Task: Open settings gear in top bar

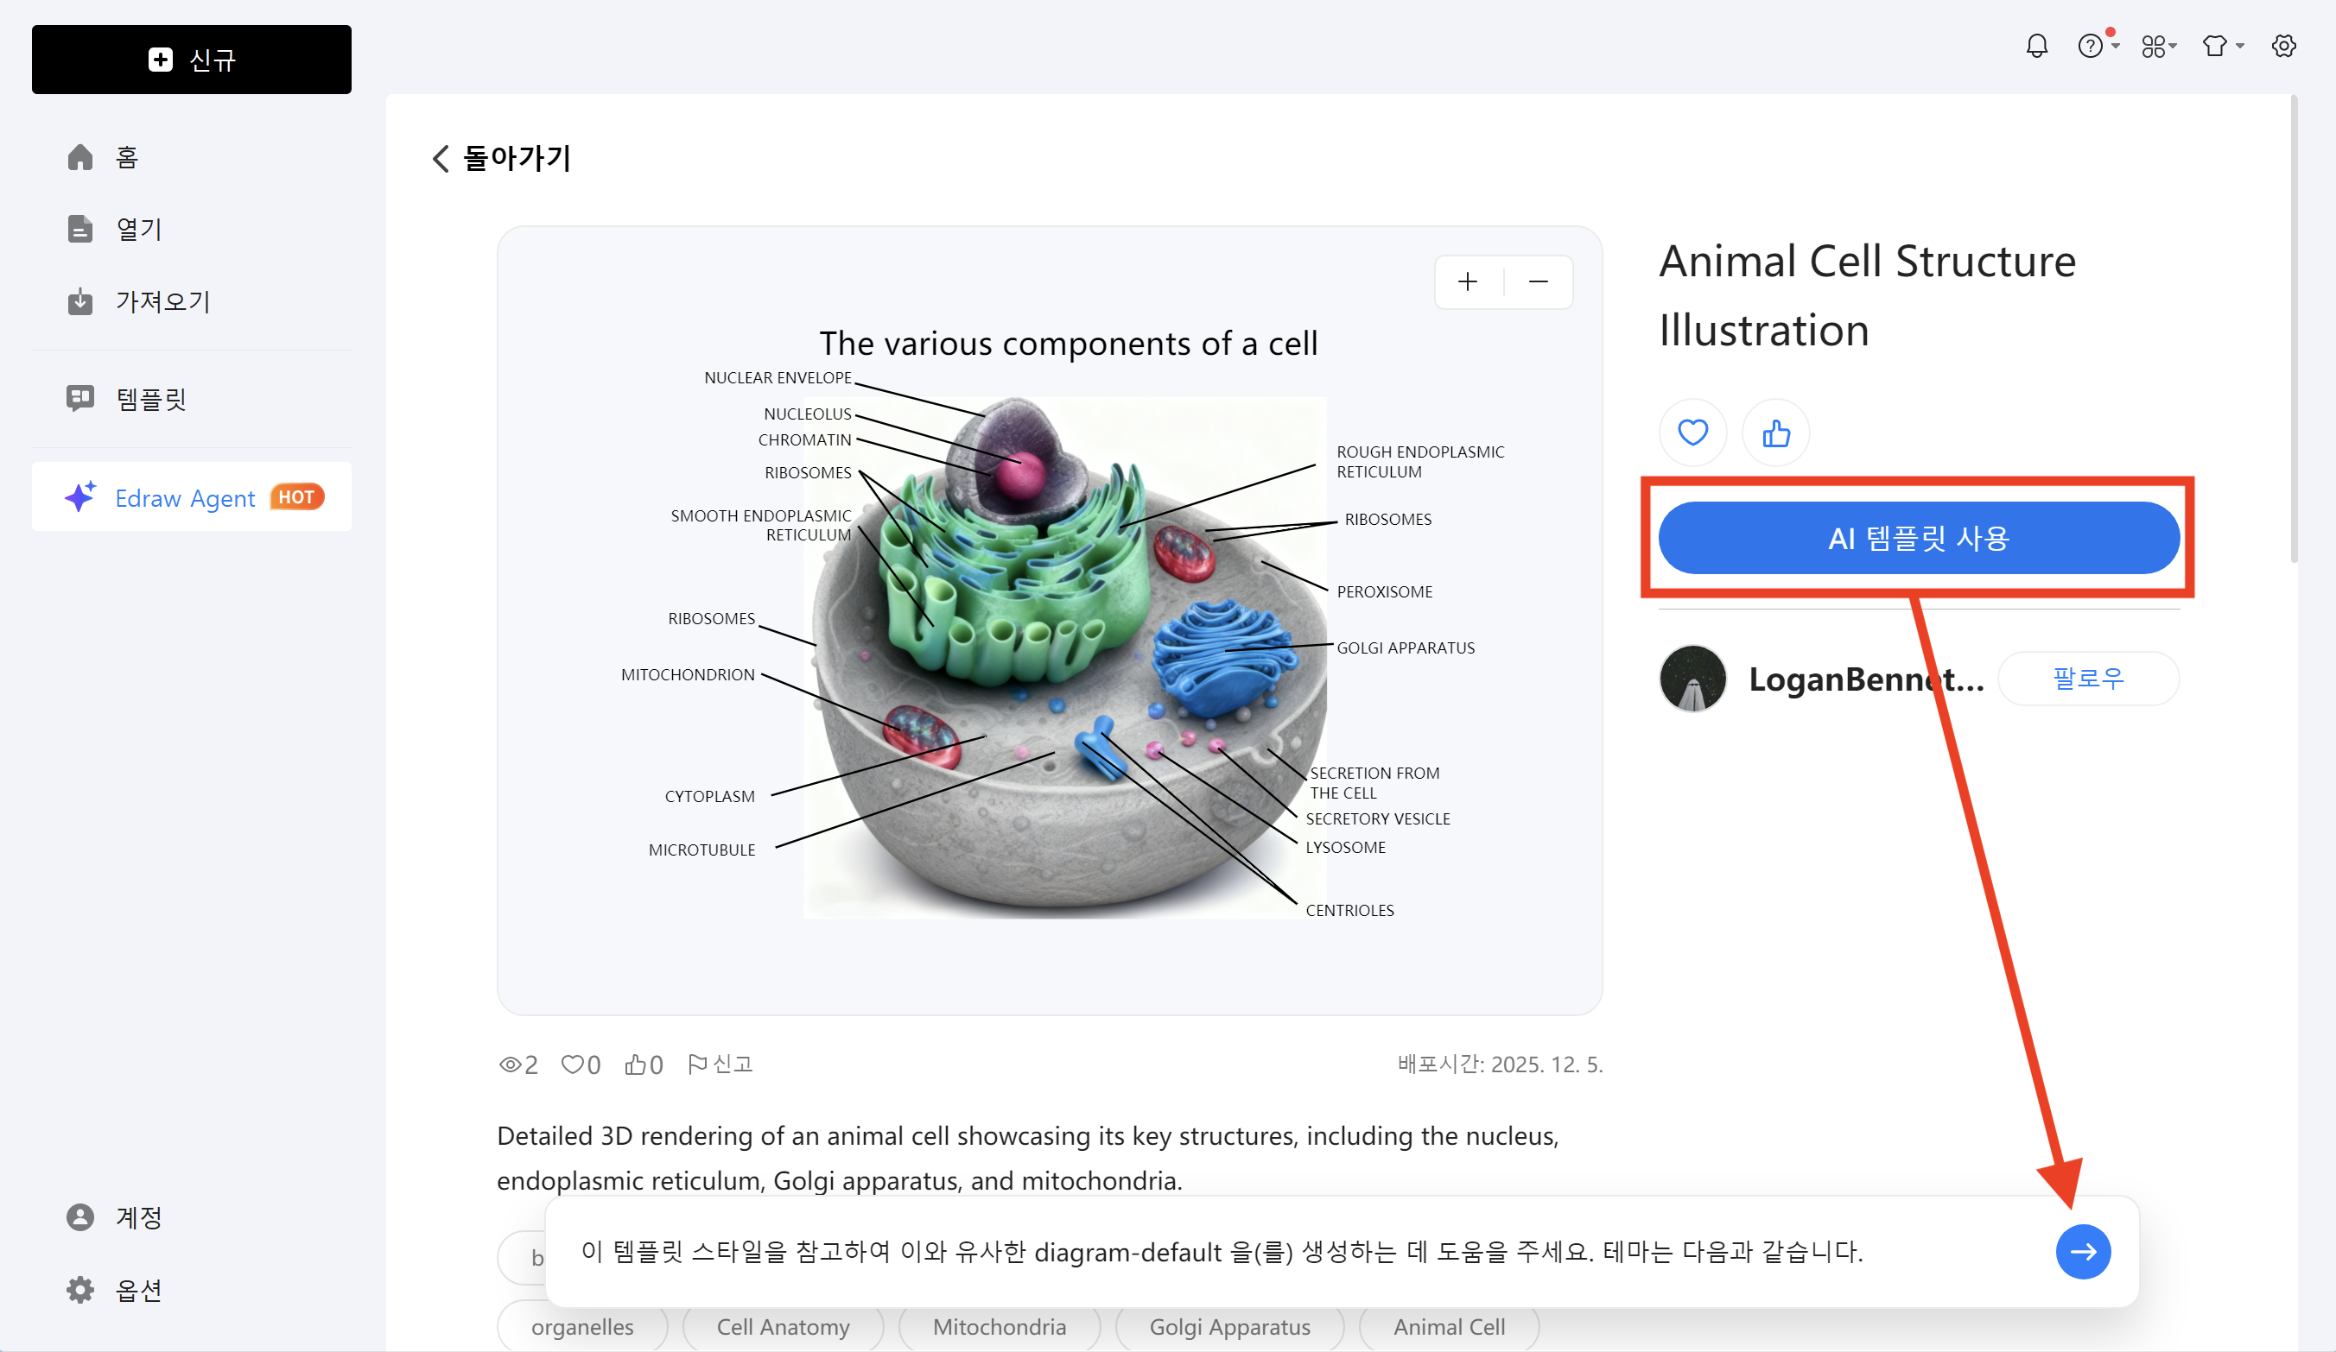Action: coord(2283,47)
